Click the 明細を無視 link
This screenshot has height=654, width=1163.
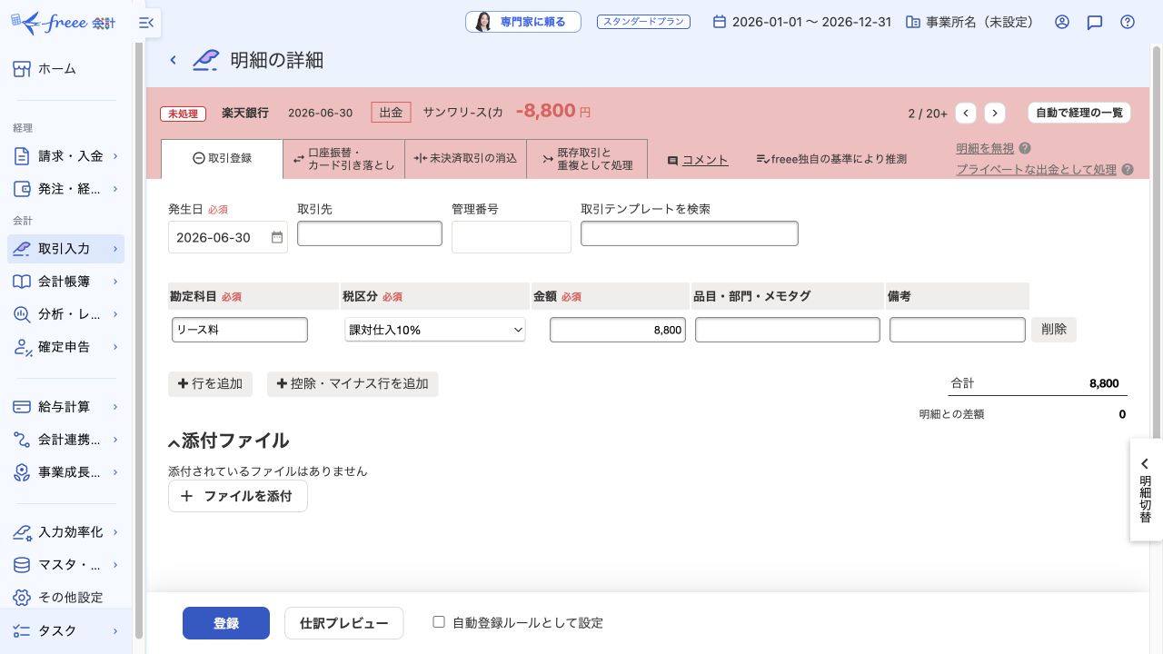click(985, 148)
